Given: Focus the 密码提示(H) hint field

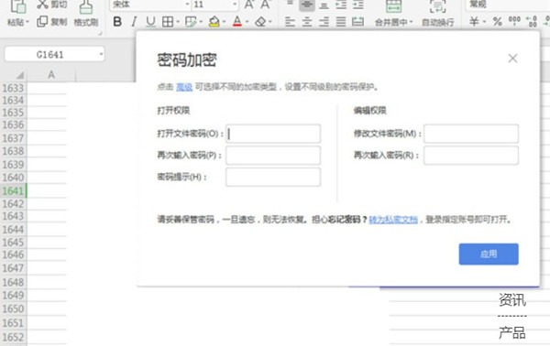Looking at the screenshot, I should [x=273, y=177].
